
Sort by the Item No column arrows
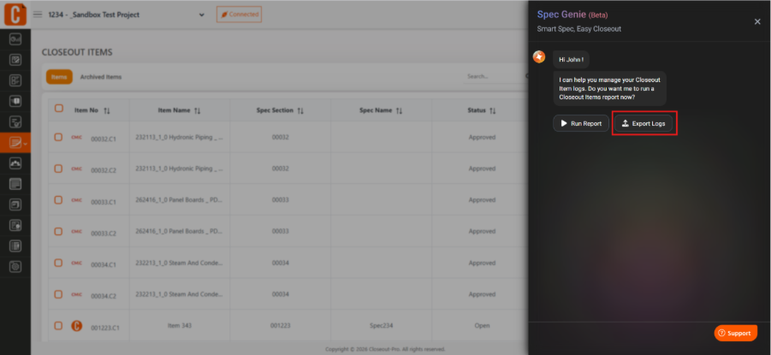pyautogui.click(x=107, y=111)
